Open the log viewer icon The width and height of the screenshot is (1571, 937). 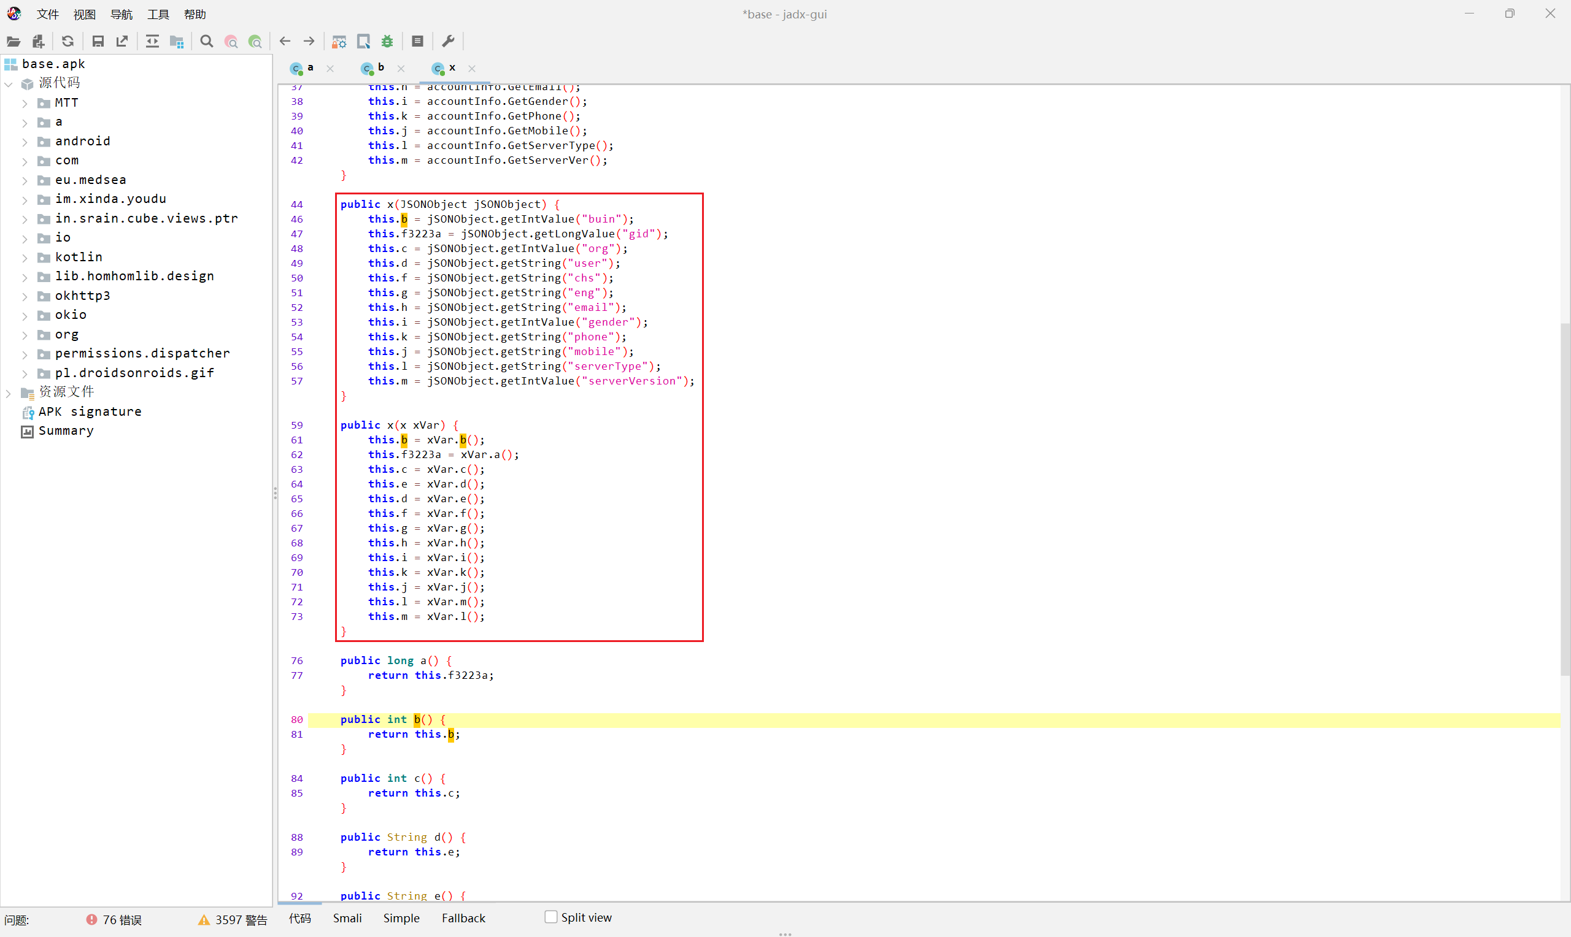coord(417,42)
